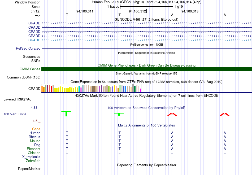The width and height of the screenshot is (252, 175).
Task: Click the OMIM Genes side label
Action: click(x=30, y=69)
